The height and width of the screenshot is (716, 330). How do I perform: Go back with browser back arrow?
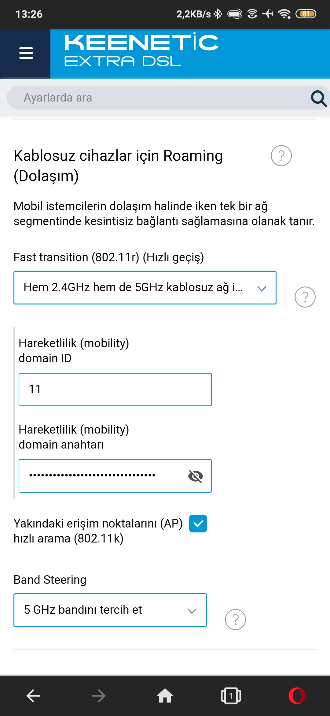pyautogui.click(x=33, y=696)
